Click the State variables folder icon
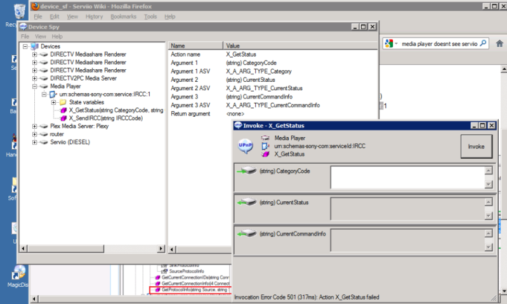 coord(63,102)
